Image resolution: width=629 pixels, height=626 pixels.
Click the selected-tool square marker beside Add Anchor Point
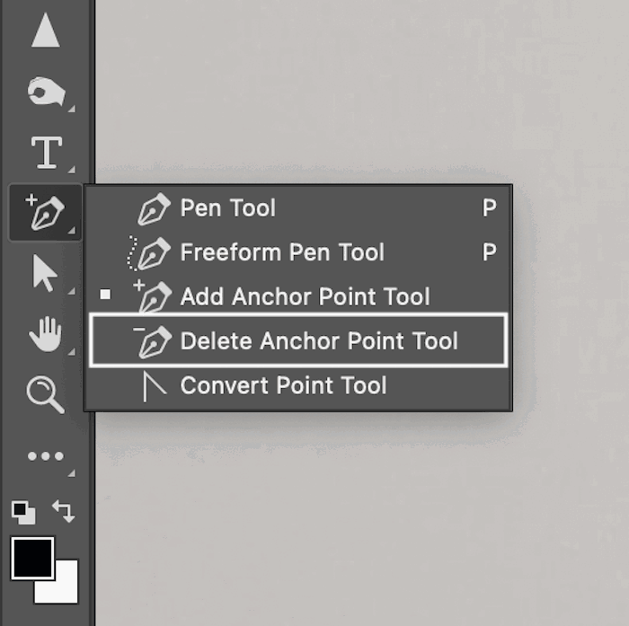point(105,295)
